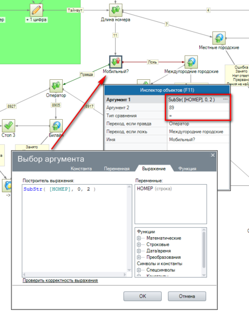
Task: Select the '+ 1 цифра' pencil node
Action: tap(36, 10)
